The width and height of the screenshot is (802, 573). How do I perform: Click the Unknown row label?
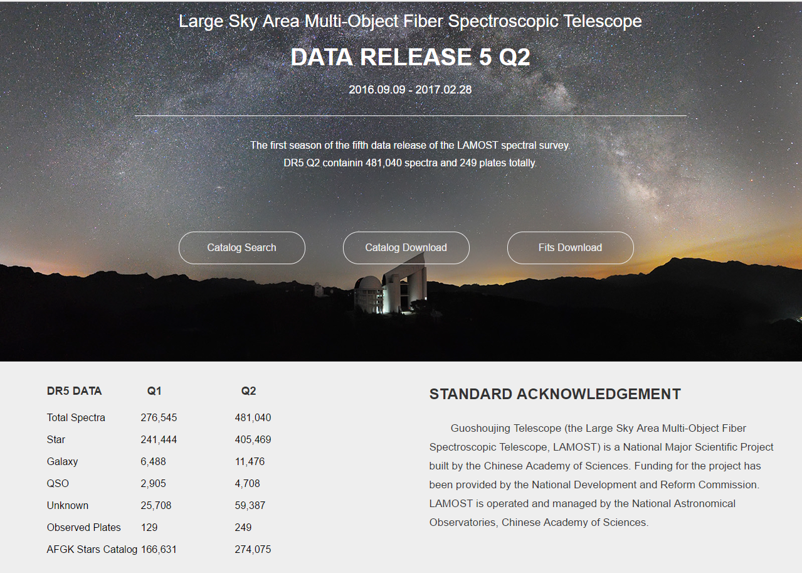point(68,506)
